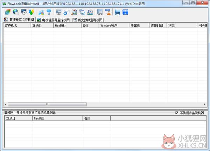Click the Windows帐户 column header
Image resolution: width=210 pixels, height=151 pixels.
pos(114,26)
